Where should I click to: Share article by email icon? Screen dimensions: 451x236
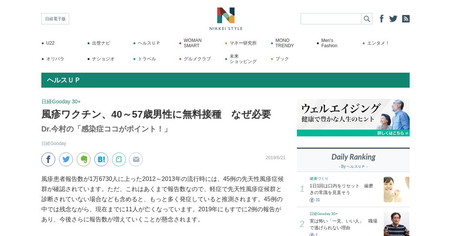click(136, 159)
